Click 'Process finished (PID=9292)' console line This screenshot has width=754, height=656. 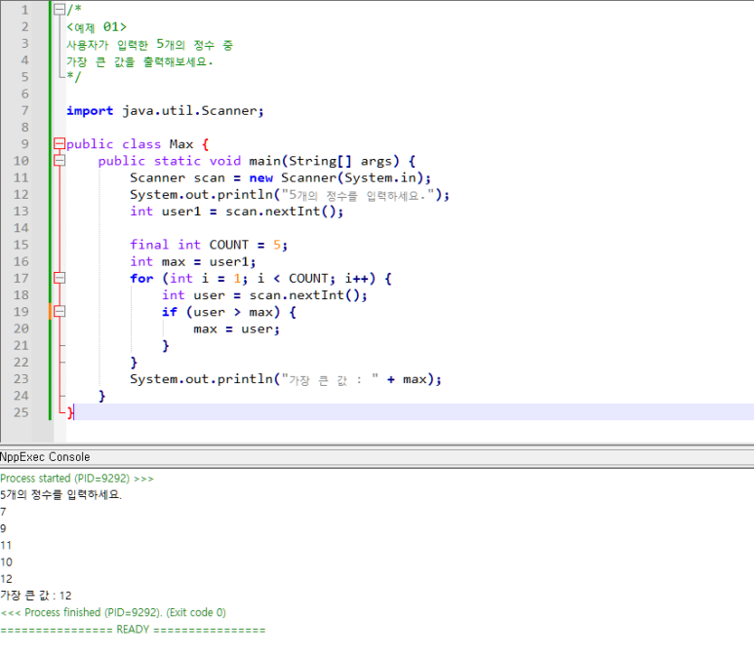[x=113, y=612]
